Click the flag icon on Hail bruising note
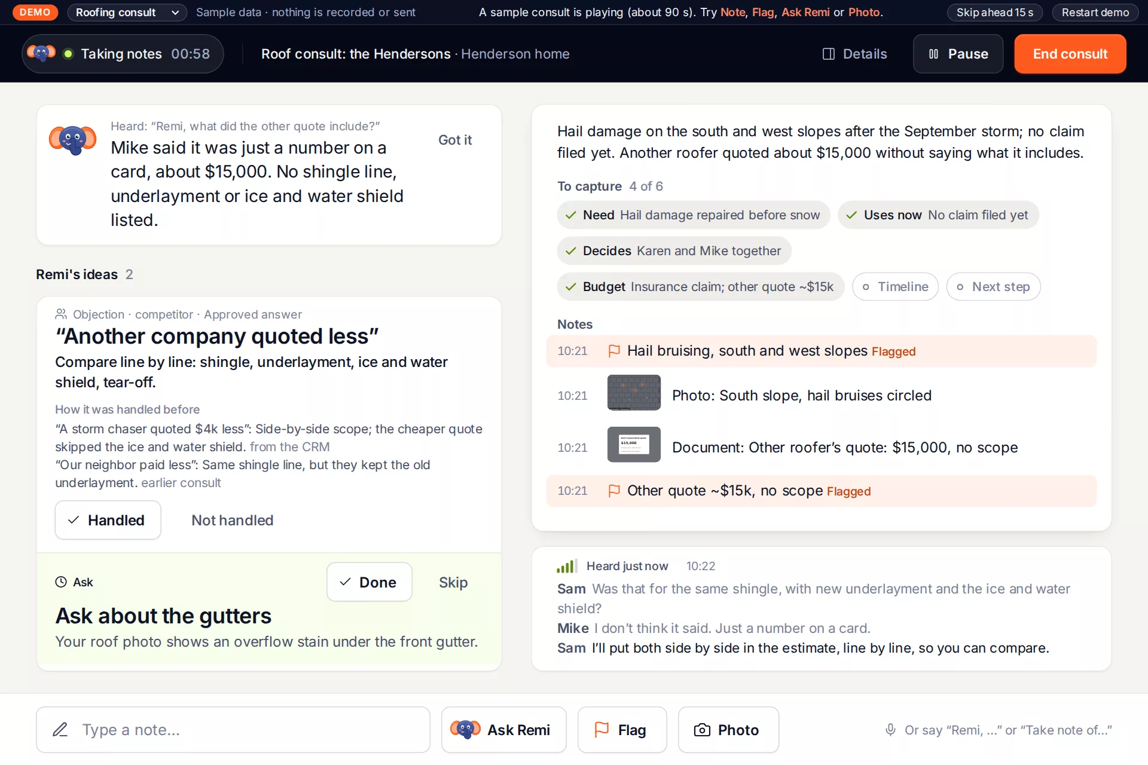1148x765 pixels. click(x=614, y=351)
